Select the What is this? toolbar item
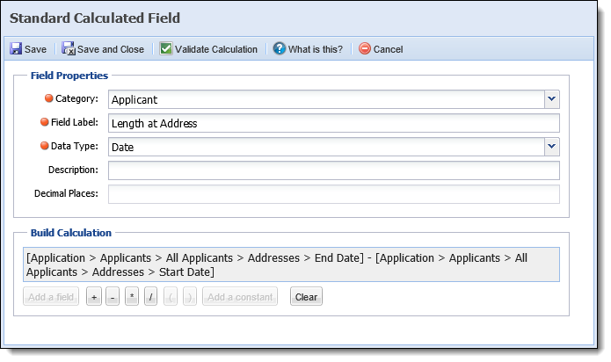Image resolution: width=611 pixels, height=362 pixels. click(308, 49)
